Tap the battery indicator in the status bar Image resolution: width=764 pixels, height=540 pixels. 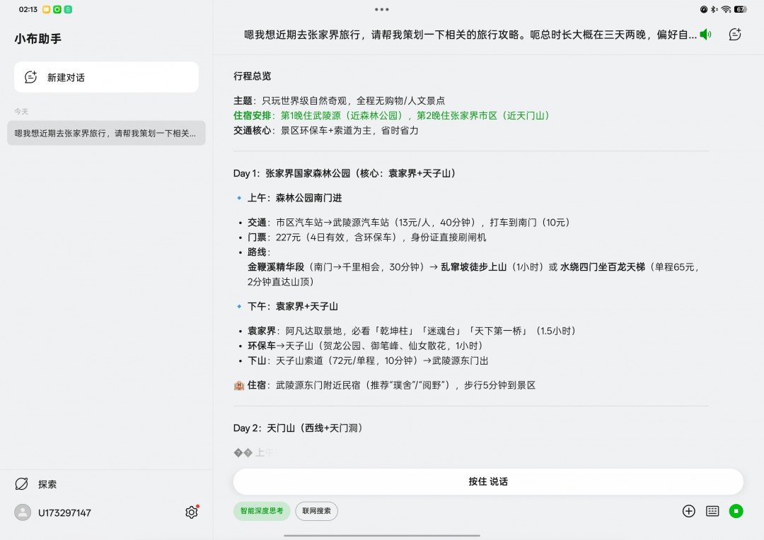point(740,9)
